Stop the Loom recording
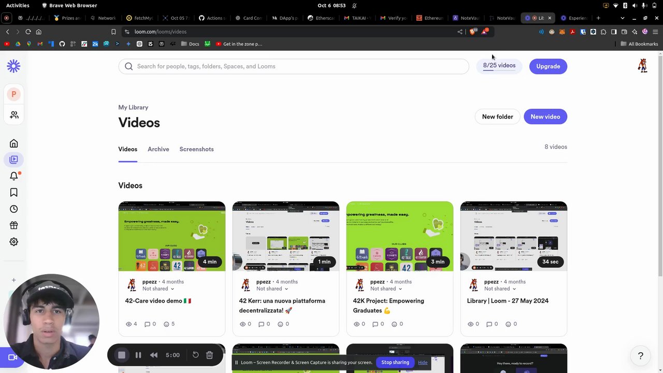Image resolution: width=663 pixels, height=373 pixels. pyautogui.click(x=122, y=355)
